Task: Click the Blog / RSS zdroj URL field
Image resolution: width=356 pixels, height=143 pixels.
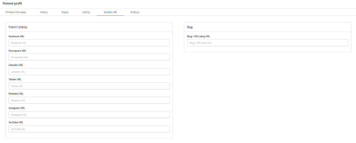Action: (x=268, y=43)
